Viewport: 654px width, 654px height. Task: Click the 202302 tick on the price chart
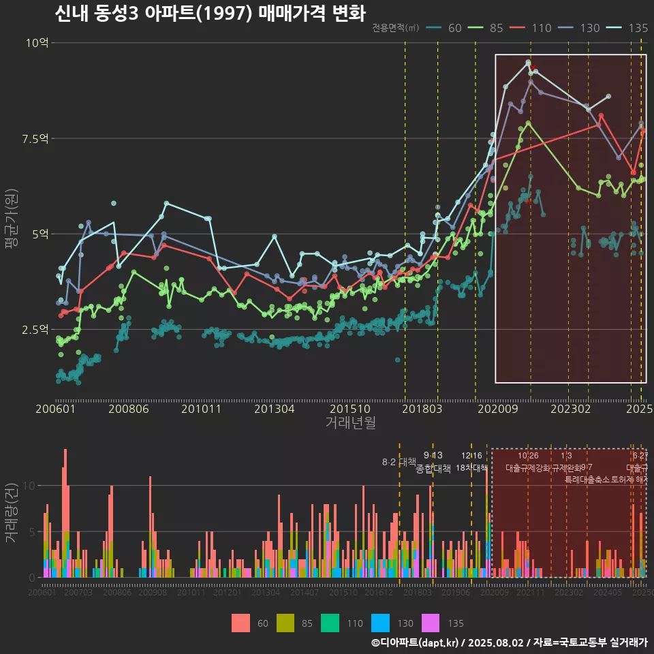point(571,409)
